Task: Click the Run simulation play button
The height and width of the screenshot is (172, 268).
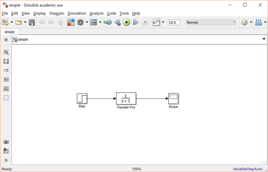Action: 126,23
